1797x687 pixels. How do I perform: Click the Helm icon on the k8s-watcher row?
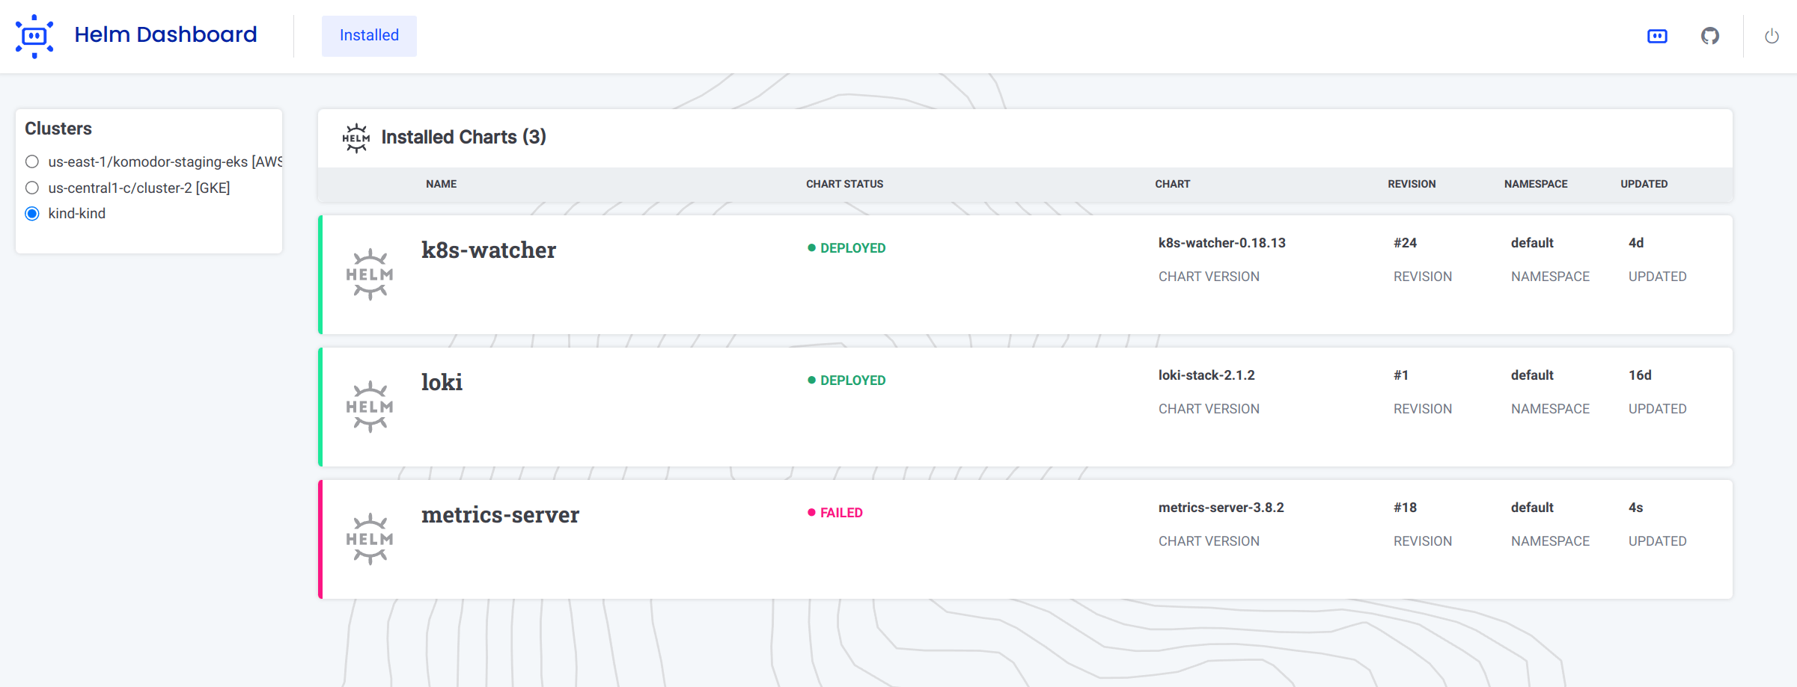click(x=370, y=274)
